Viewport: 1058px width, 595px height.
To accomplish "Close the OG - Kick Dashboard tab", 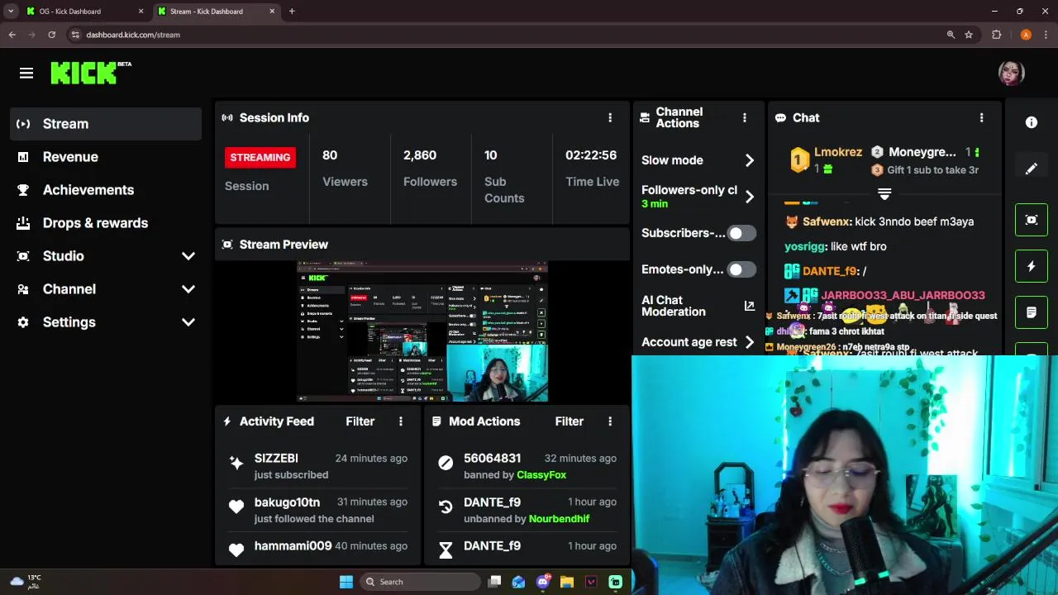I will (141, 12).
